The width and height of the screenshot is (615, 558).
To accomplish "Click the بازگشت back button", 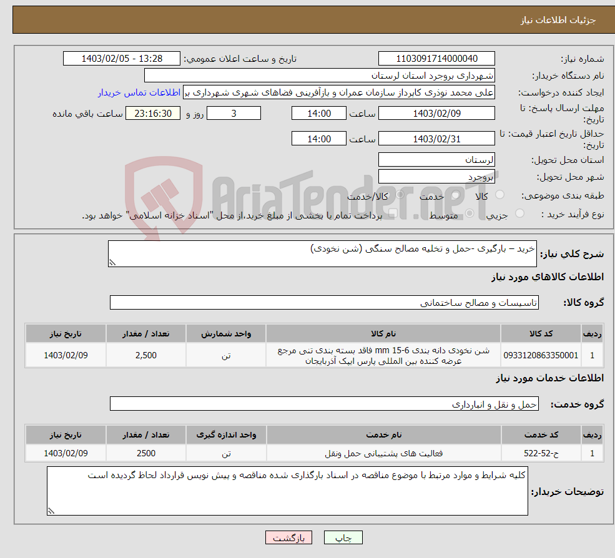I will tap(288, 537).
